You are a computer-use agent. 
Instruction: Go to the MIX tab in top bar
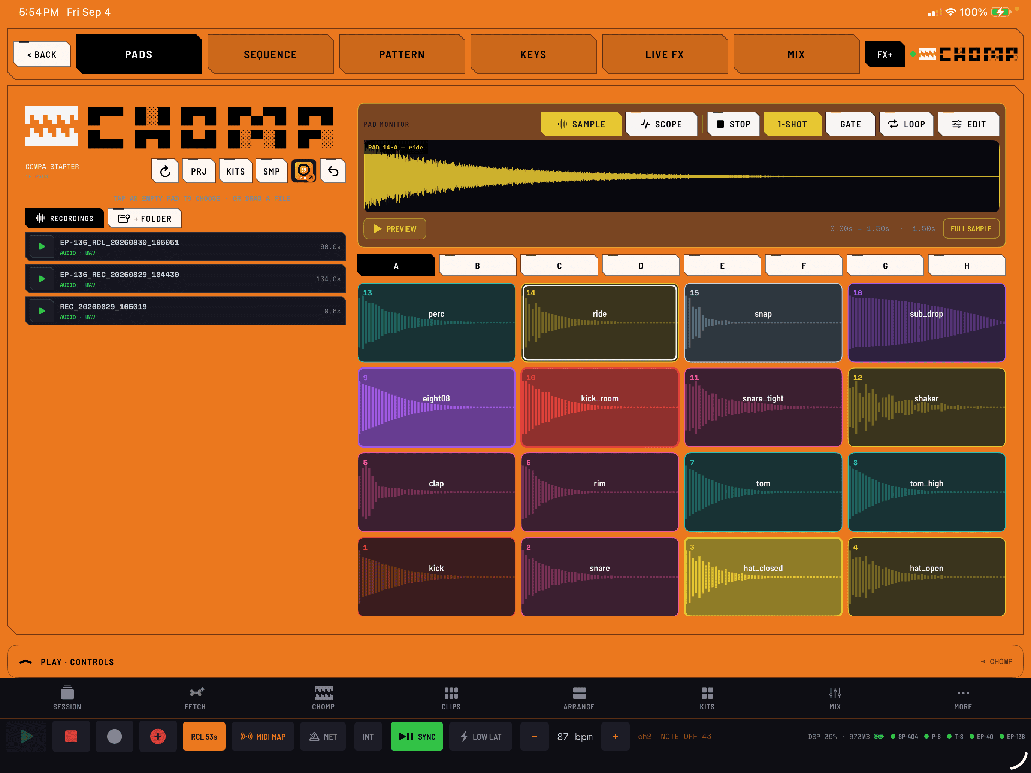tap(796, 54)
